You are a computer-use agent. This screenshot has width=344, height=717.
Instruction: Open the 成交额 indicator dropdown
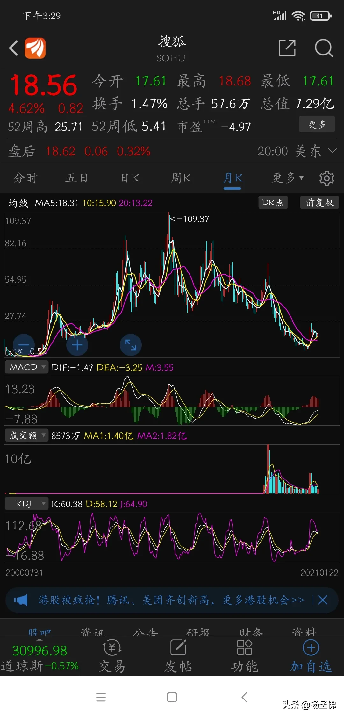[27, 435]
